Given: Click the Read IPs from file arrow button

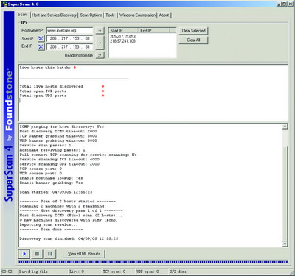Looking at the screenshot, I should [x=100, y=55].
